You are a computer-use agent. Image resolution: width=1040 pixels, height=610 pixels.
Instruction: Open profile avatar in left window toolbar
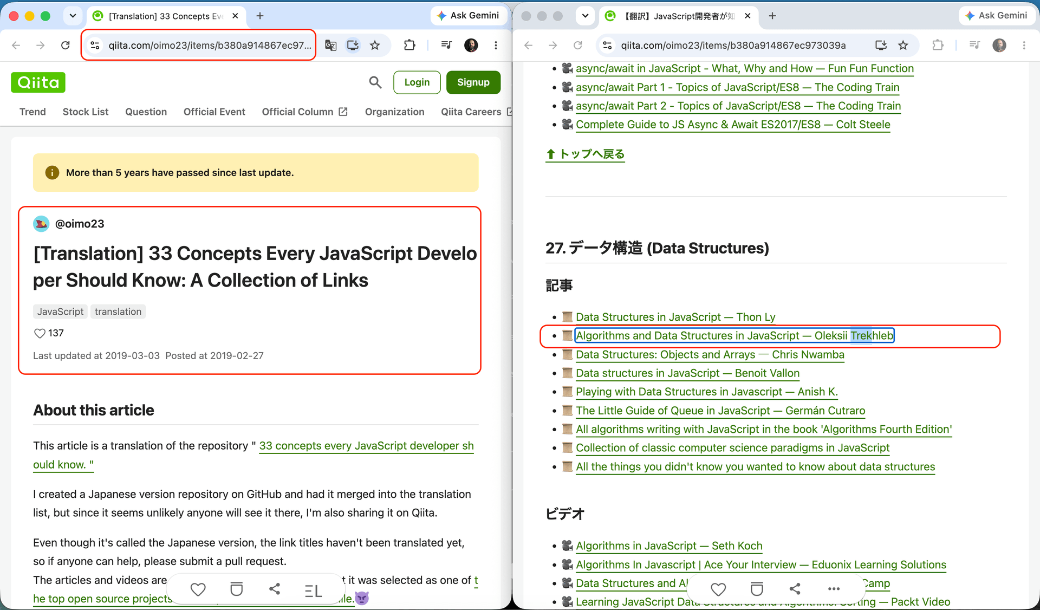471,46
